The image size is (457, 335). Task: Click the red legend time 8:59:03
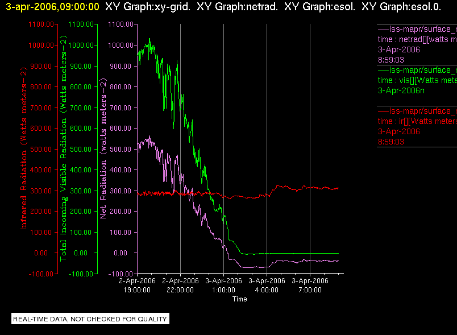pyautogui.click(x=391, y=142)
